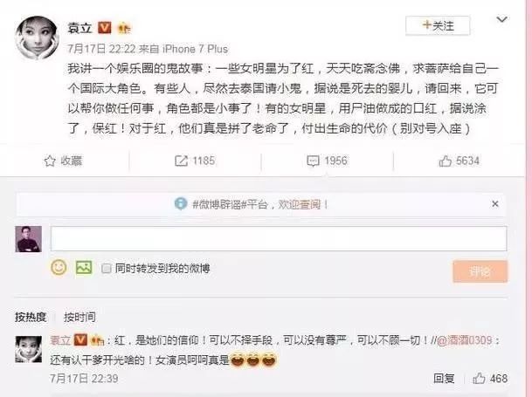Click inside the comment text box
This screenshot has width=532, height=397.
pyautogui.click(x=279, y=239)
